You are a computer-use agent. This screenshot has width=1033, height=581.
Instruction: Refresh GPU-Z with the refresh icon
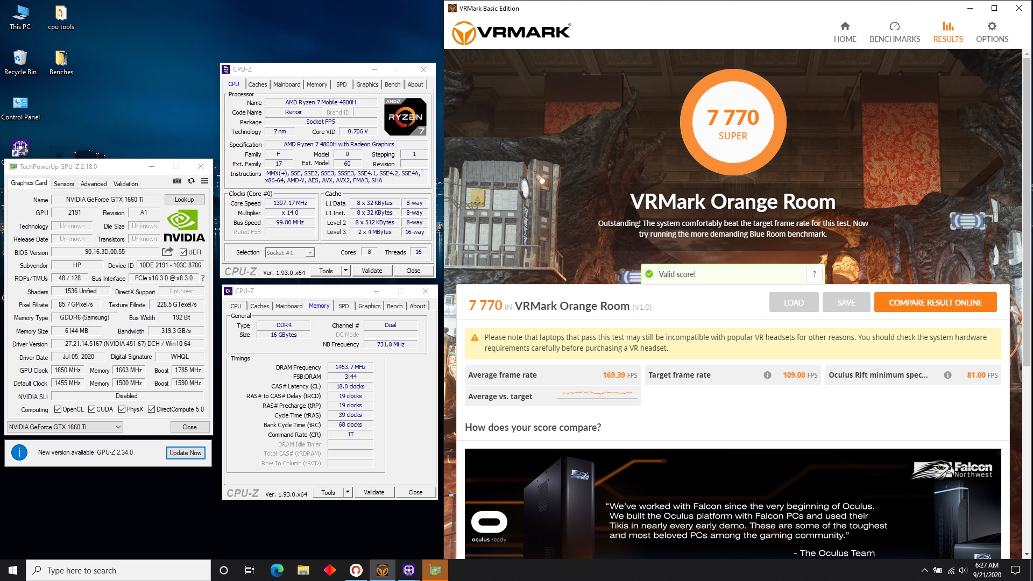click(191, 181)
